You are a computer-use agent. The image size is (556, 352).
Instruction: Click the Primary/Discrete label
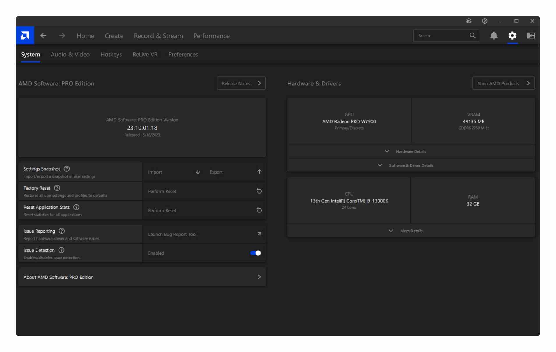click(349, 128)
